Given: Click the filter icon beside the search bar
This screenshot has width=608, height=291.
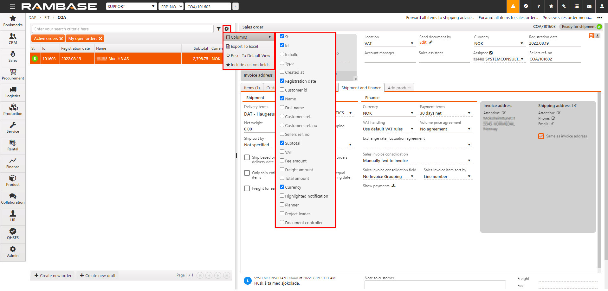Looking at the screenshot, I should tap(218, 29).
